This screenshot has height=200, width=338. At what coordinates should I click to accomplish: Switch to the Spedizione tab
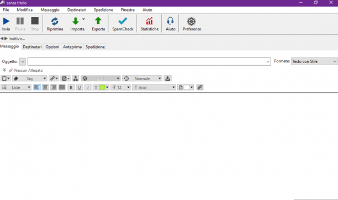(x=95, y=47)
